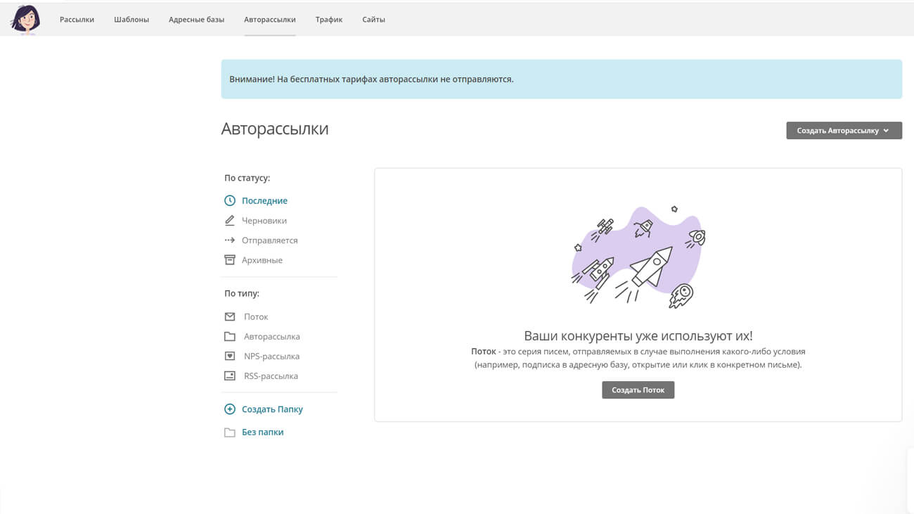Open the Рассылки tab

coord(77,20)
